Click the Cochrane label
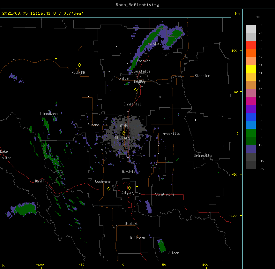The image size is (275, 269). 103,181
